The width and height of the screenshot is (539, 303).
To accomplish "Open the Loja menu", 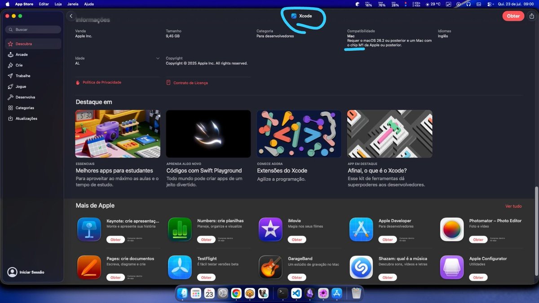I will [58, 4].
